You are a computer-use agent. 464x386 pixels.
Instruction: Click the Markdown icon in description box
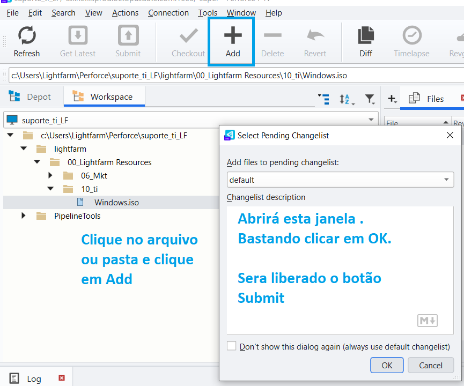point(428,321)
